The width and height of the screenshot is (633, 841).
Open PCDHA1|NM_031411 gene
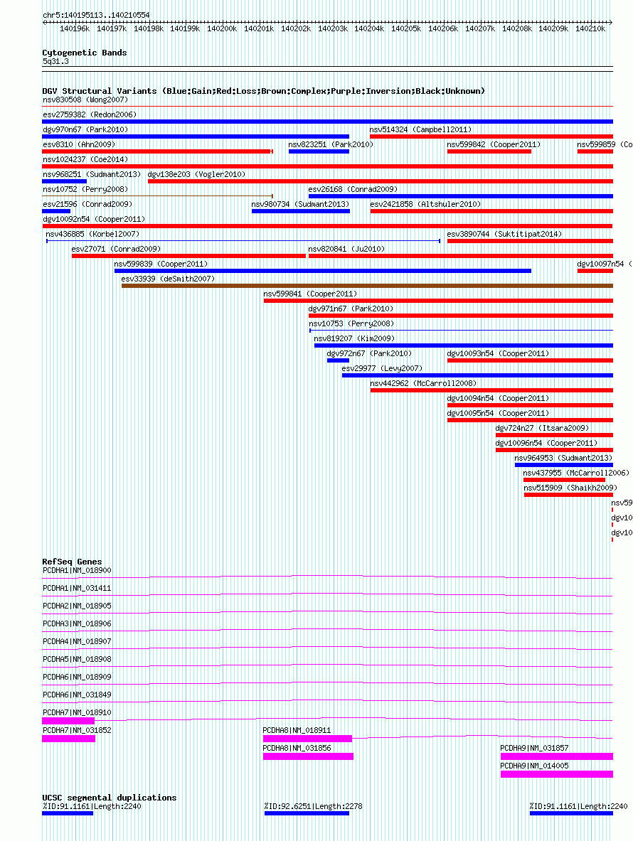click(x=327, y=595)
